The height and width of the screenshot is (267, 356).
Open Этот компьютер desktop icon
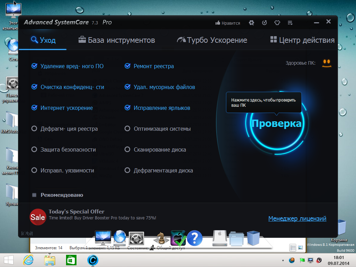point(13,16)
